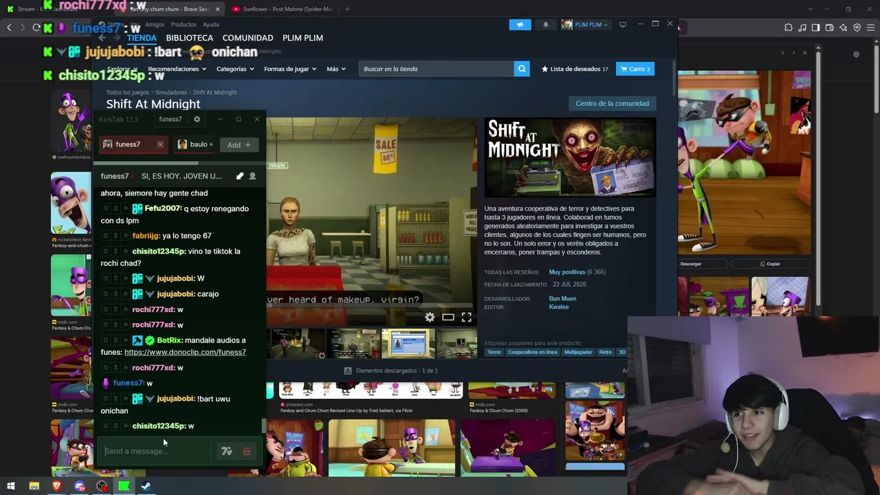Open Steam Productos menu
Image resolution: width=880 pixels, height=495 pixels.
click(184, 25)
